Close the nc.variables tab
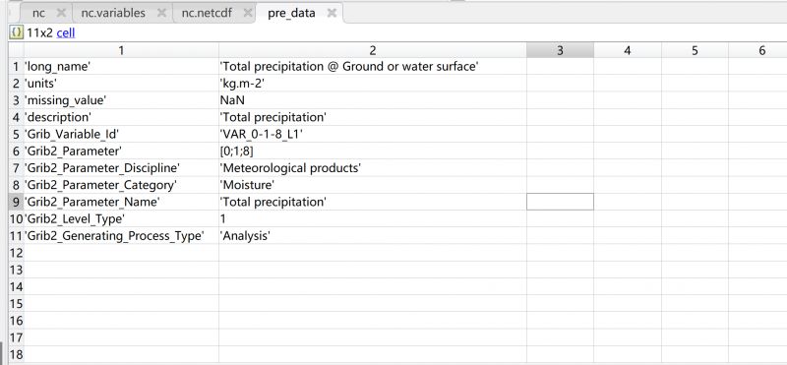 click(x=161, y=13)
